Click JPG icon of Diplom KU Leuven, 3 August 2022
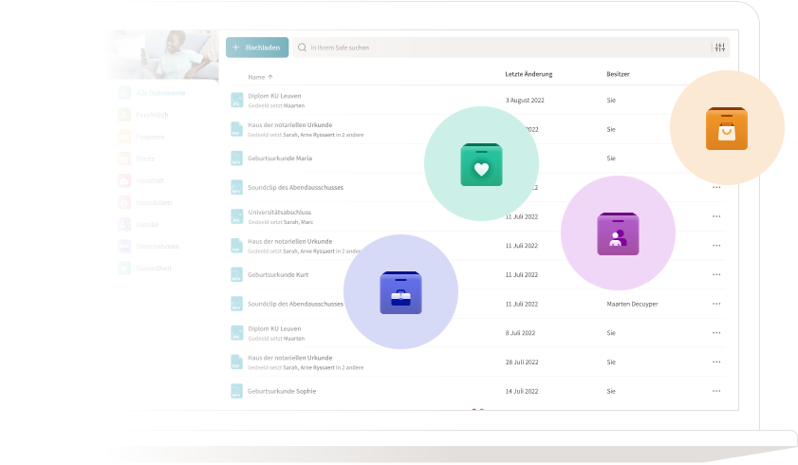This screenshot has height=465, width=798. coord(236,101)
